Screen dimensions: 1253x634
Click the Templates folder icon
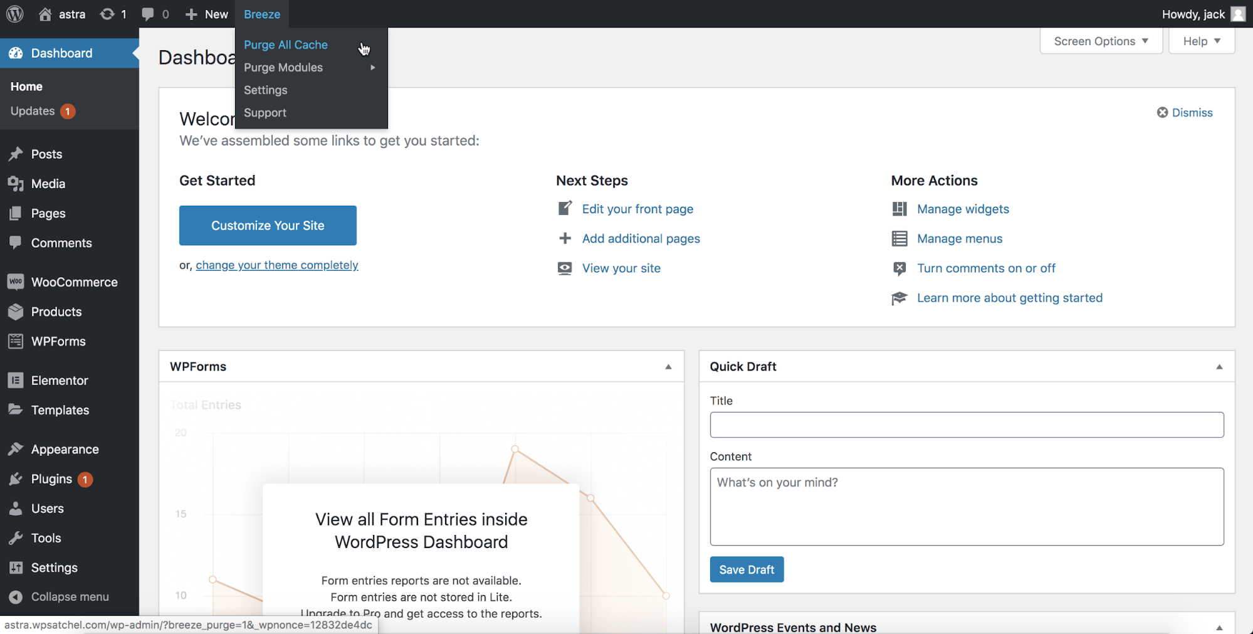pyautogui.click(x=16, y=409)
